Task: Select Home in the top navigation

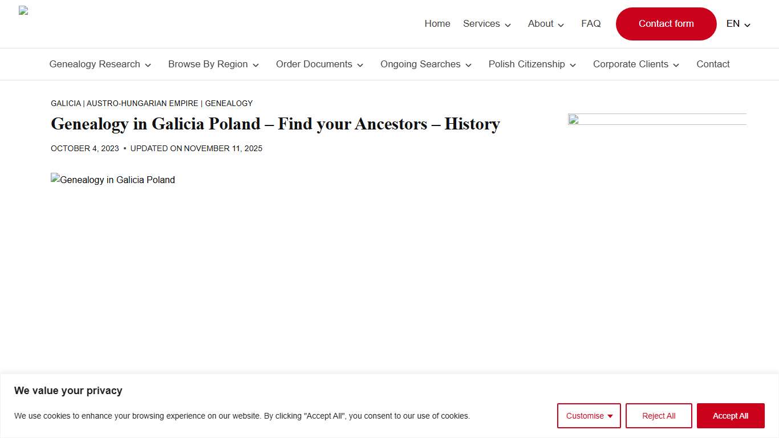Action: click(437, 23)
